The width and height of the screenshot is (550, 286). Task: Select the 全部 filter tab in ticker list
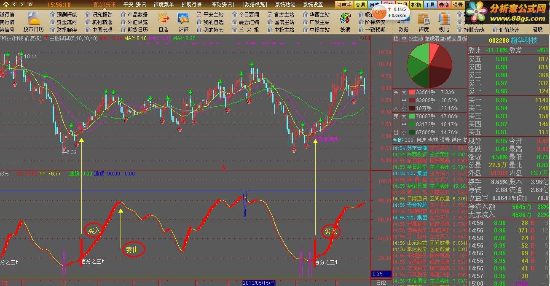(x=397, y=140)
